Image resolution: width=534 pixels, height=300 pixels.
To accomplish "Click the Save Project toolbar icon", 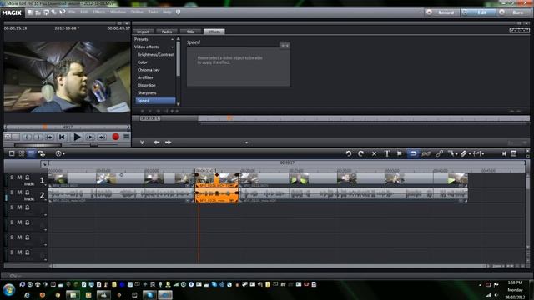I will click(46, 12).
